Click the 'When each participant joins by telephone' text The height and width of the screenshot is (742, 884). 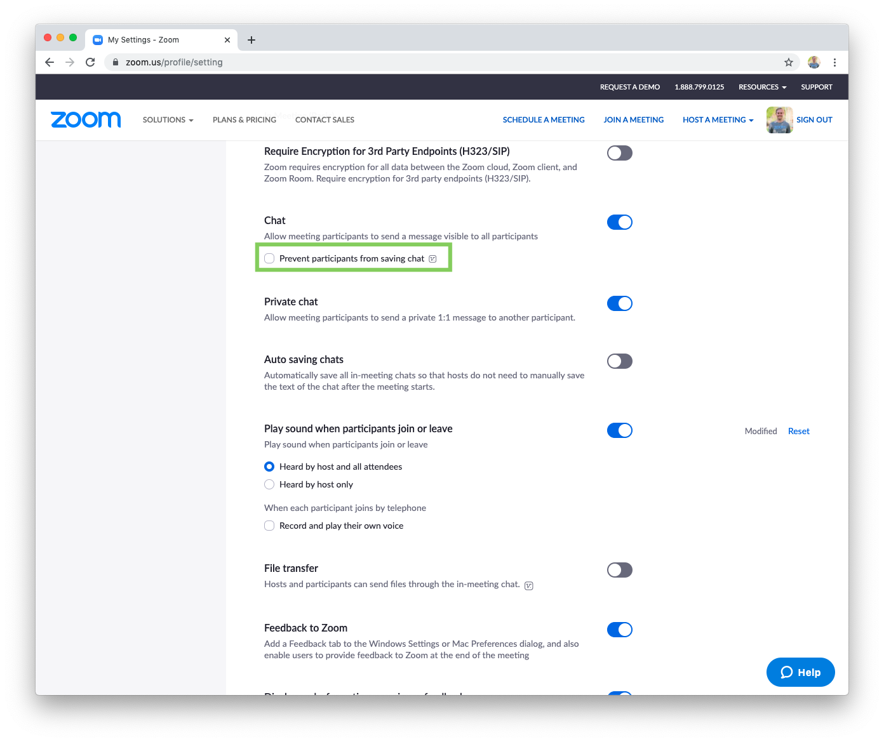pos(345,508)
